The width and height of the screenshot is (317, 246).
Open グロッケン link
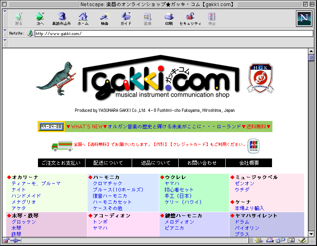tap(24, 222)
